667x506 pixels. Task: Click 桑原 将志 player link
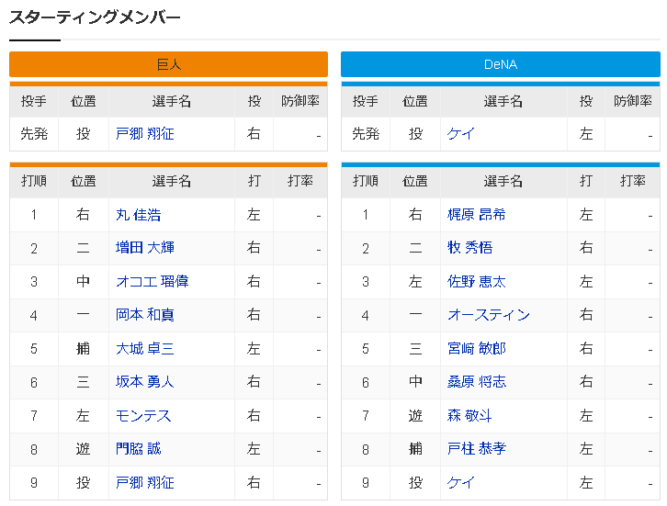pos(476,382)
